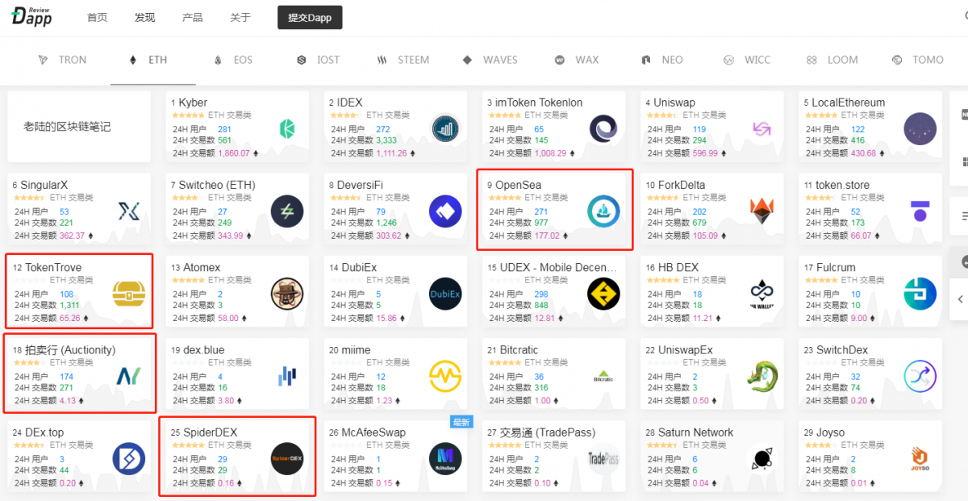
Task: Select the WAVES chain tab
Action: tap(489, 60)
